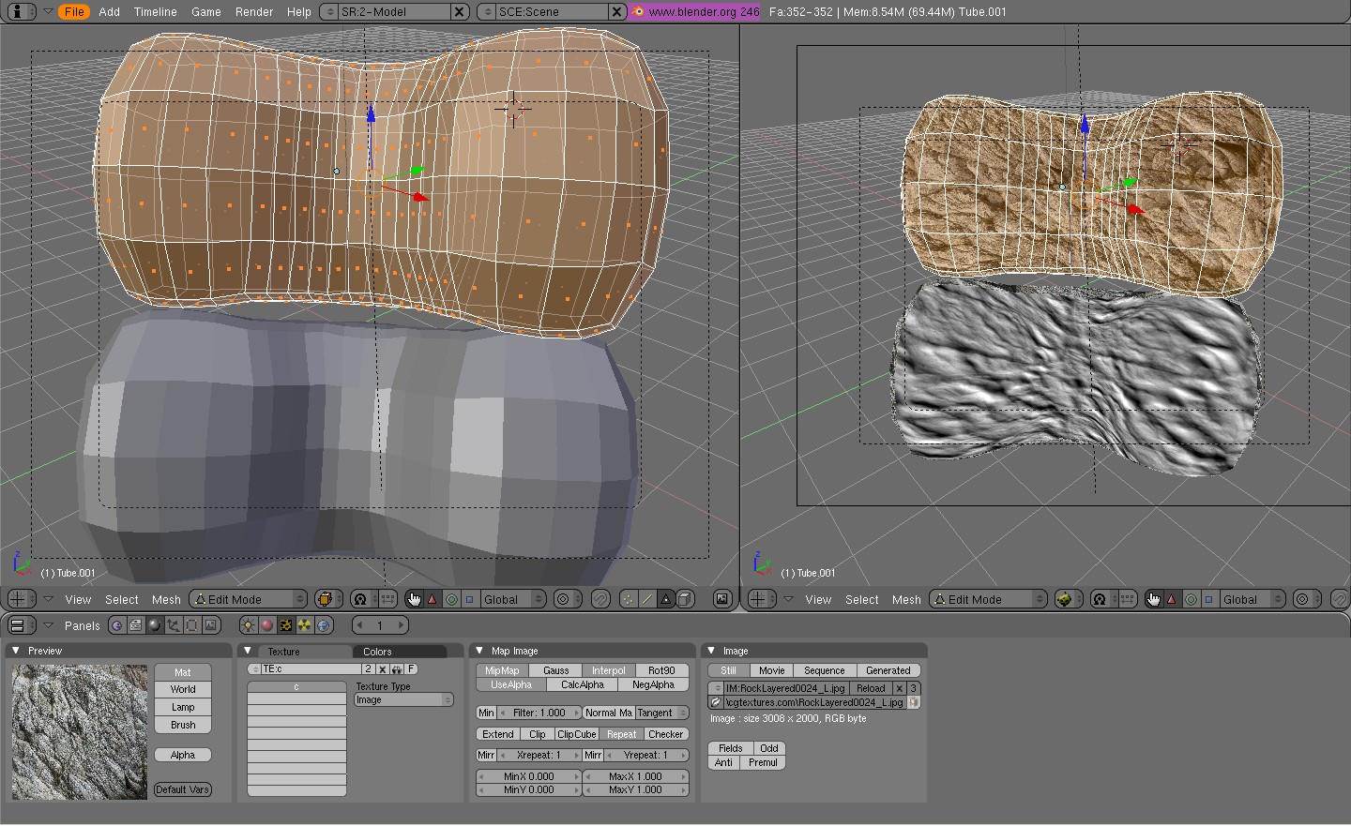Enable MipMap in the Map Image panel

coord(502,669)
